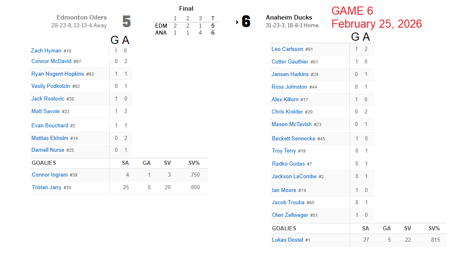View Tristan Jarry's goalie profile

click(x=46, y=187)
